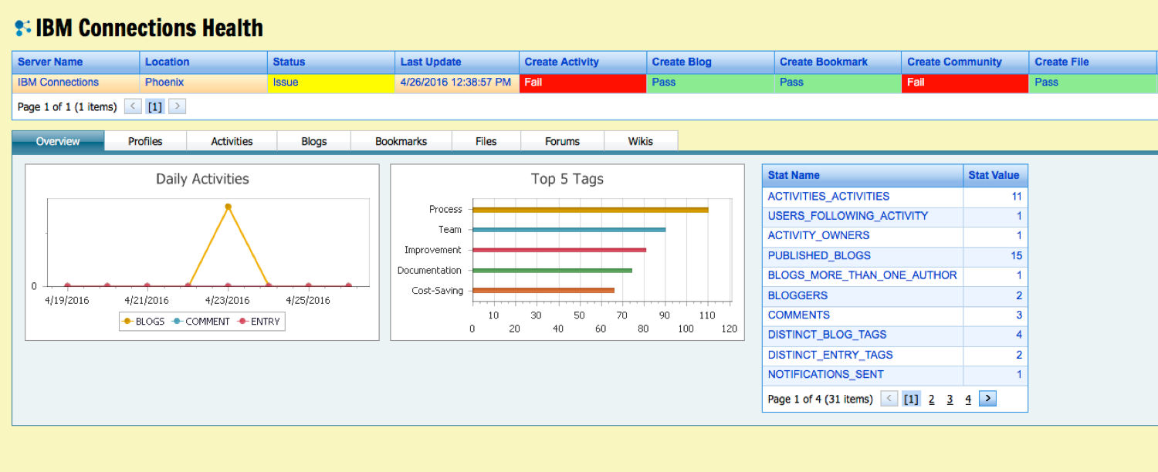Click the Improvement bar in tags chart
Viewport: 1158px width, 472px height.
(559, 250)
